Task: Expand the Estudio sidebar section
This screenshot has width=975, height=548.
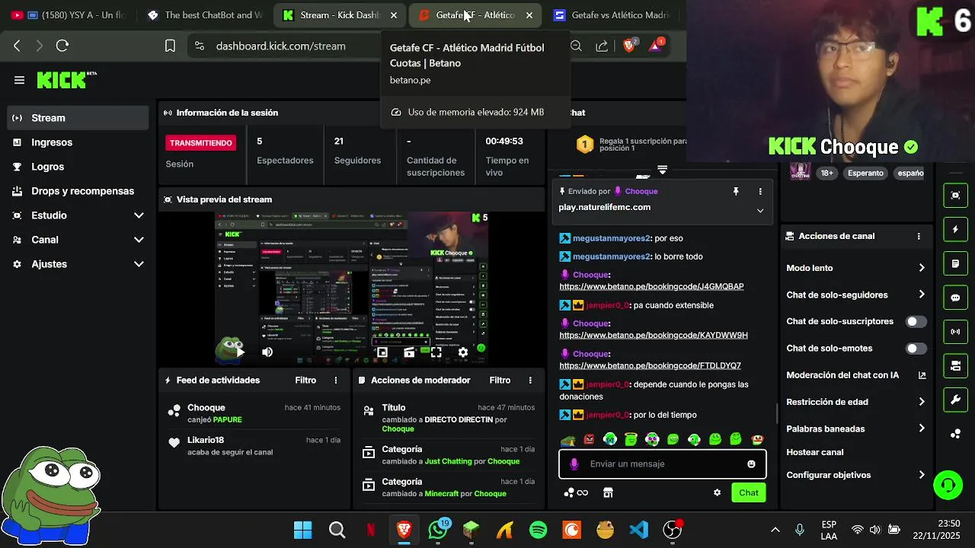Action: coord(139,215)
